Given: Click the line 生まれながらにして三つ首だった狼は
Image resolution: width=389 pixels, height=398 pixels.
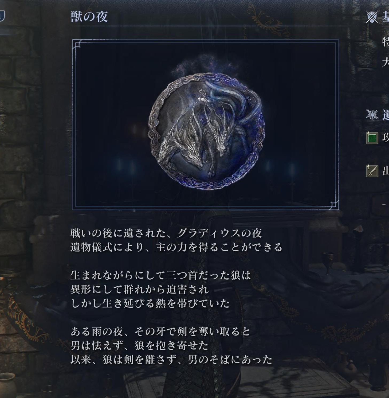Looking at the screenshot, I should coord(161,275).
